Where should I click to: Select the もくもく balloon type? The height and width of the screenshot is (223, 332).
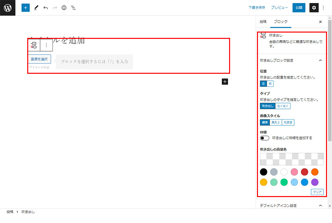[x=283, y=106]
